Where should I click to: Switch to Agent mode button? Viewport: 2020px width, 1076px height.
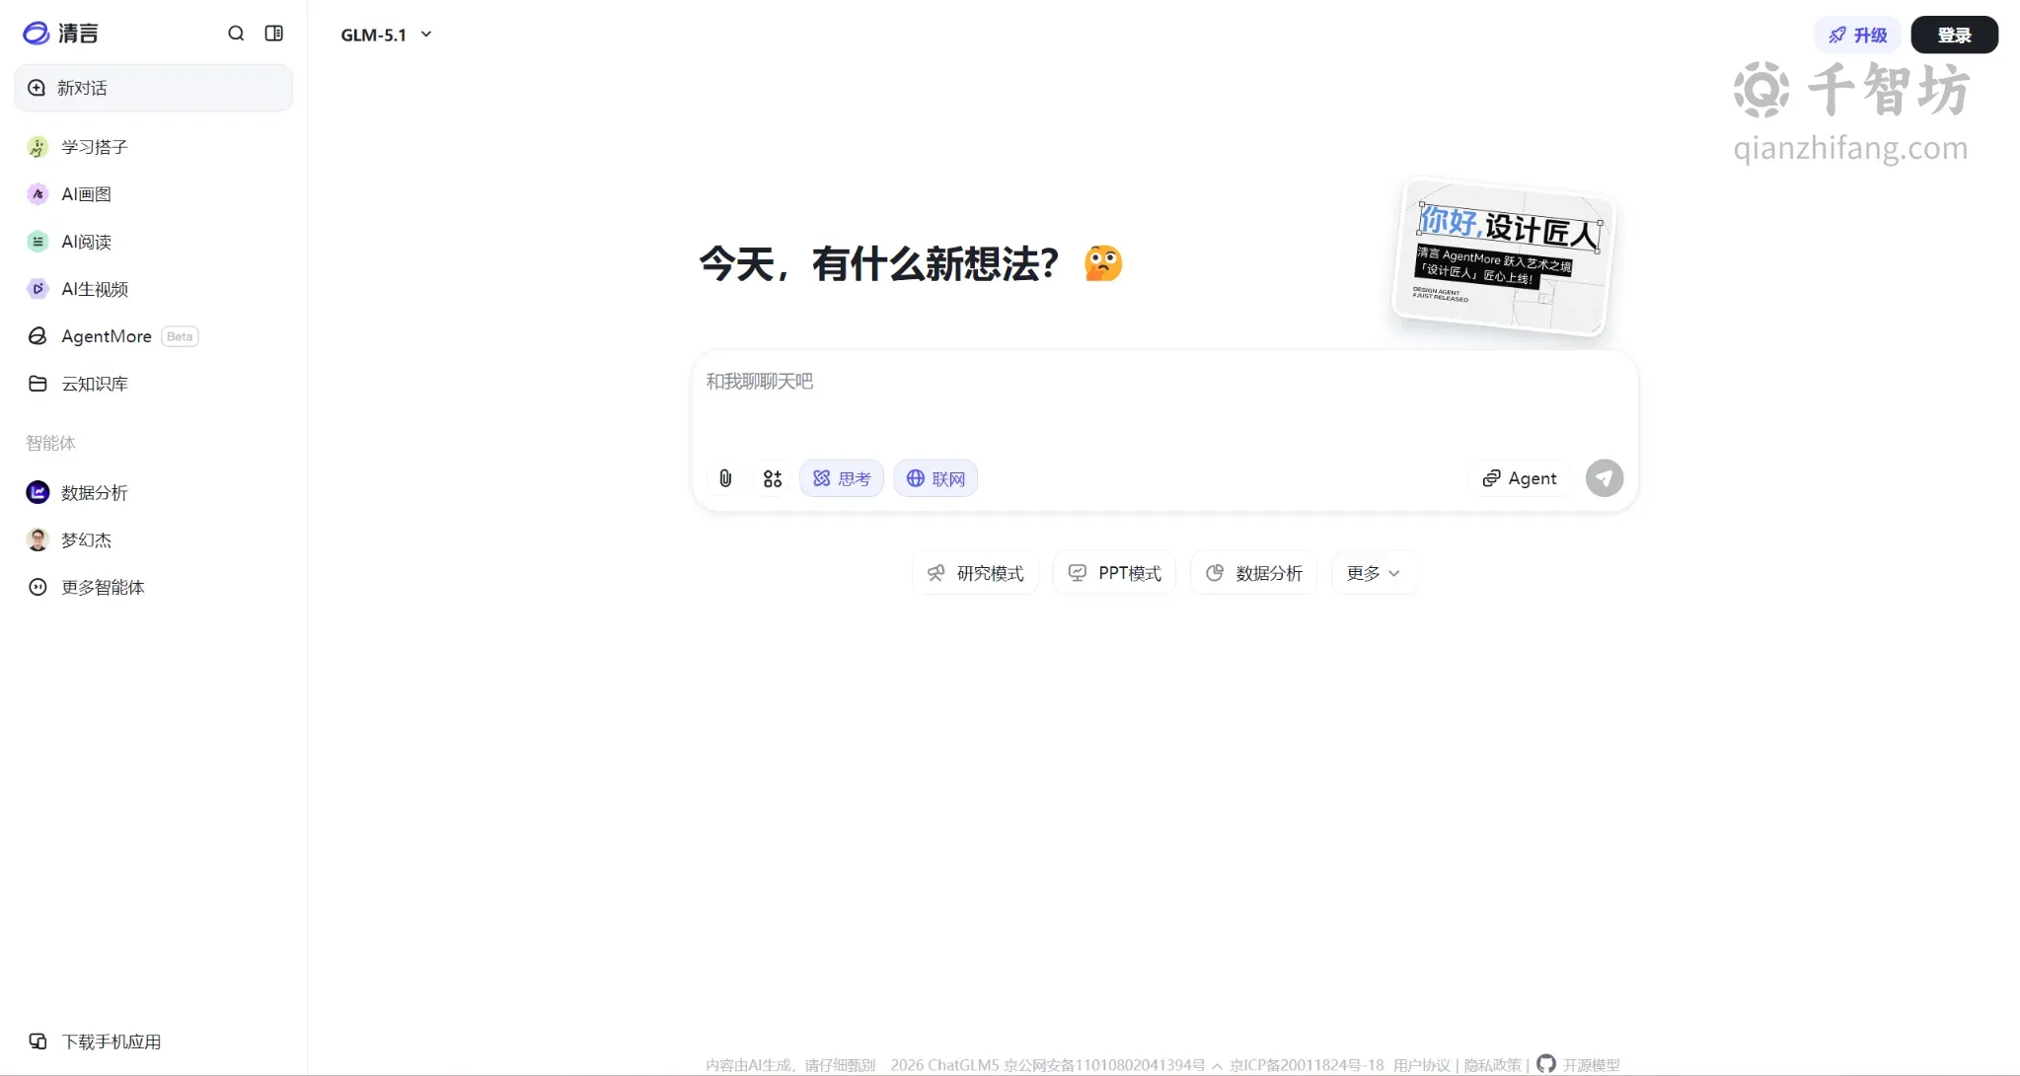(1520, 478)
